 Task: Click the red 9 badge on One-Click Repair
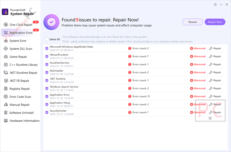(x=36, y=22)
